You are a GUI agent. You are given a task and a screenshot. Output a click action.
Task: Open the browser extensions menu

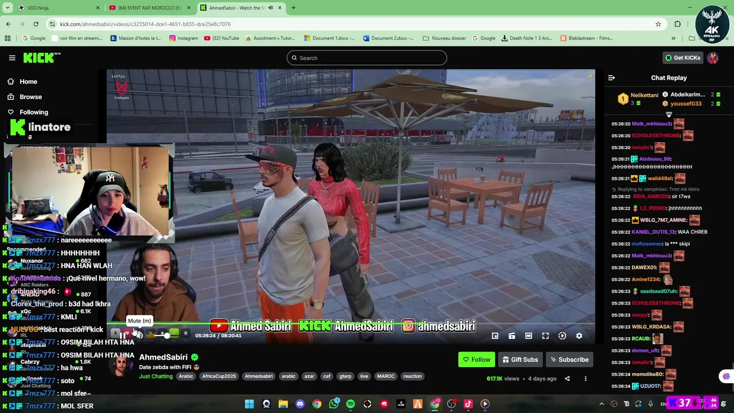pos(677,24)
